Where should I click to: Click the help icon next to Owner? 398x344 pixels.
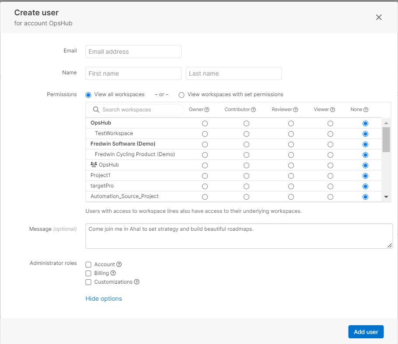pos(207,110)
